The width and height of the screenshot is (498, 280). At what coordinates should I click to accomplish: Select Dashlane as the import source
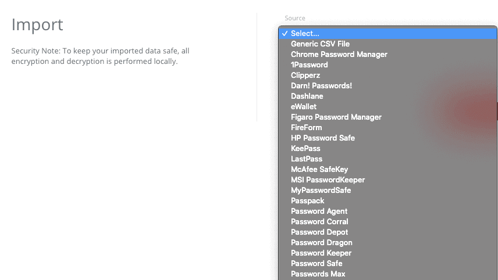[x=387, y=96]
